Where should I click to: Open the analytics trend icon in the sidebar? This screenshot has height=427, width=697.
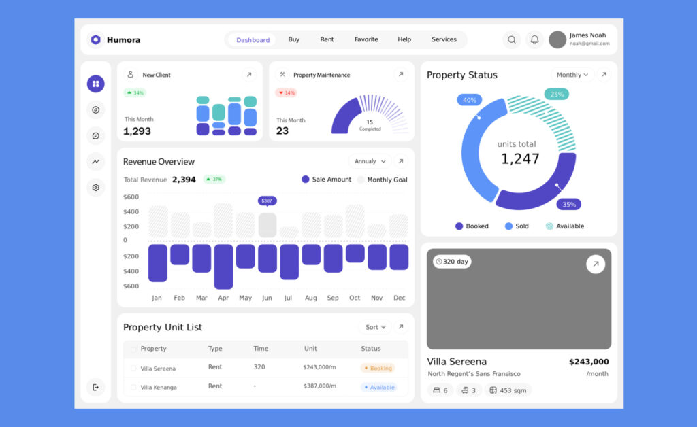point(95,162)
